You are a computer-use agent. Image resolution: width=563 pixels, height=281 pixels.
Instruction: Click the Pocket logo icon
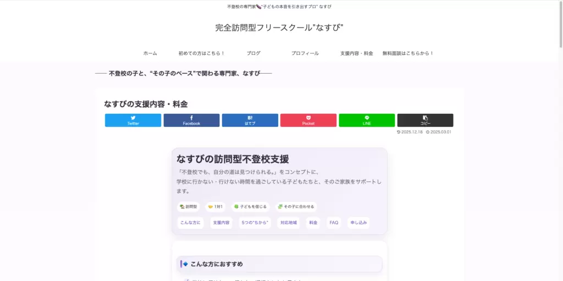click(308, 118)
